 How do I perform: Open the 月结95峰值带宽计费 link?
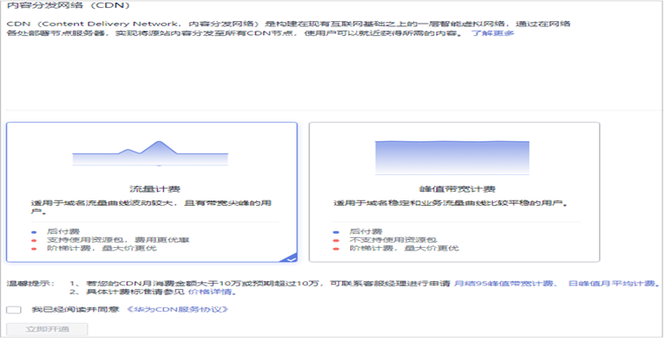tap(504, 284)
